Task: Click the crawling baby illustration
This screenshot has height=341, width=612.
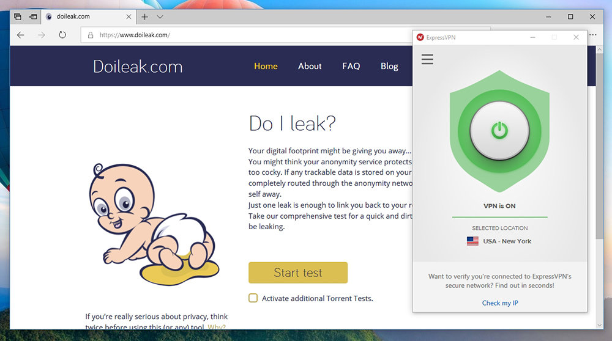Action: tap(154, 224)
